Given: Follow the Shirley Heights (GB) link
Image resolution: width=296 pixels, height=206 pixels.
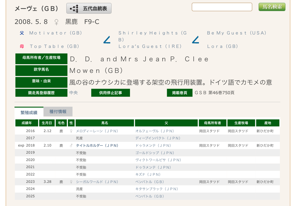Looking at the screenshot, I should coord(153,33).
